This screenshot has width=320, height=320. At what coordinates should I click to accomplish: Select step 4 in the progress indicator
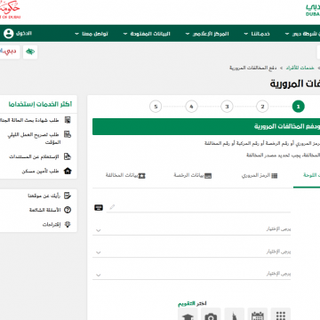[191, 107]
